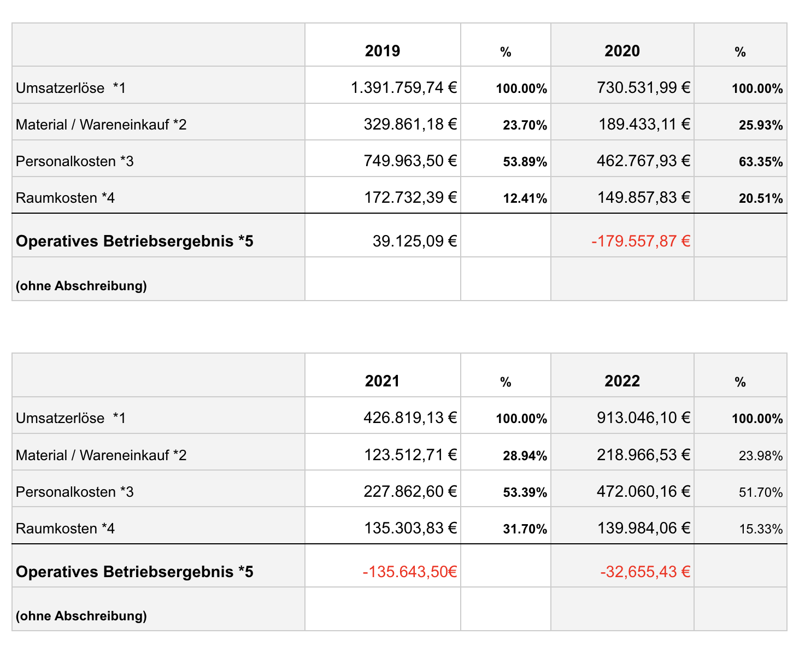Click the 730.531,99 € revenue cell

[622, 85]
